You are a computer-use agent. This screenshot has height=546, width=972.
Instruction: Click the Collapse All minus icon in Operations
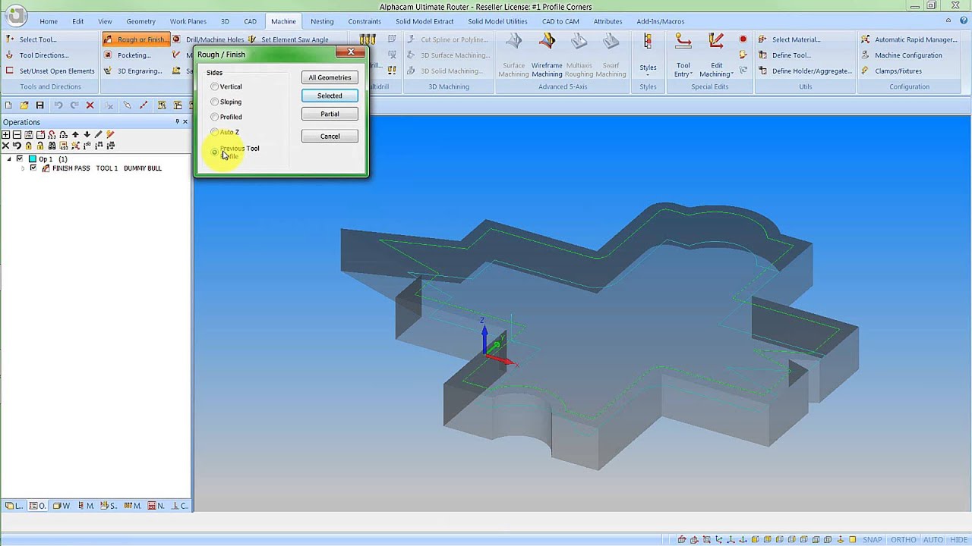(17, 135)
